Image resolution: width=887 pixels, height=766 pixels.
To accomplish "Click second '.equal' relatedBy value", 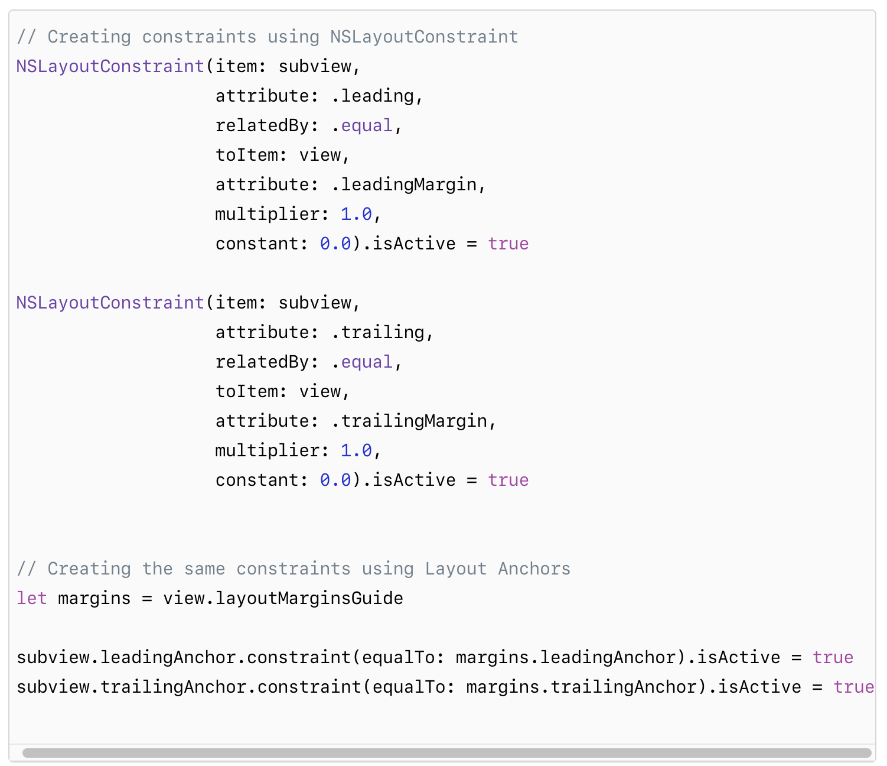I will [362, 362].
